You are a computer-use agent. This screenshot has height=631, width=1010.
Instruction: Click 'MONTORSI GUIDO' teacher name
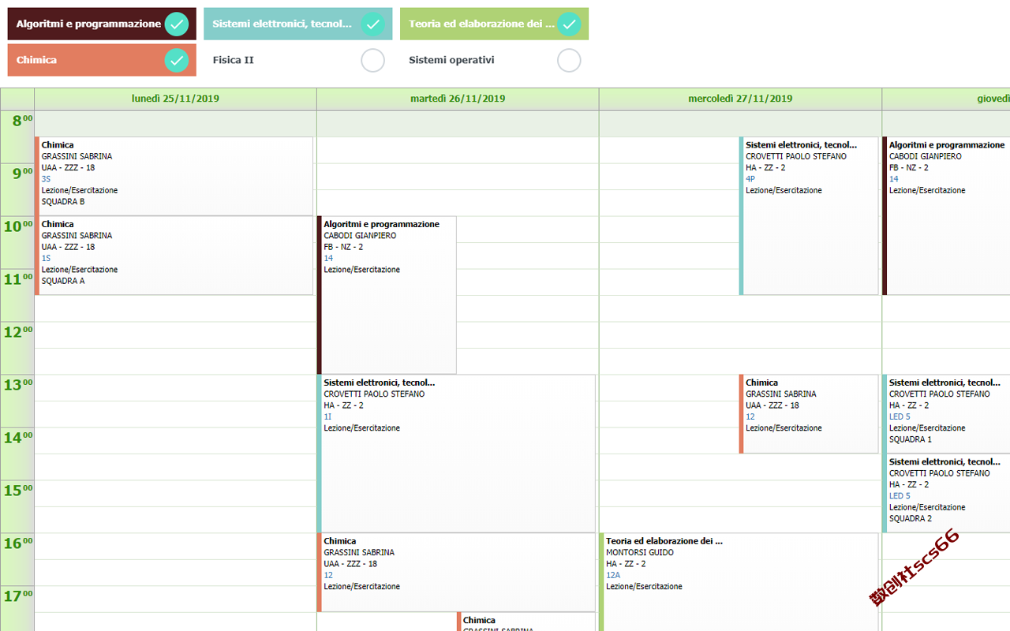point(640,552)
